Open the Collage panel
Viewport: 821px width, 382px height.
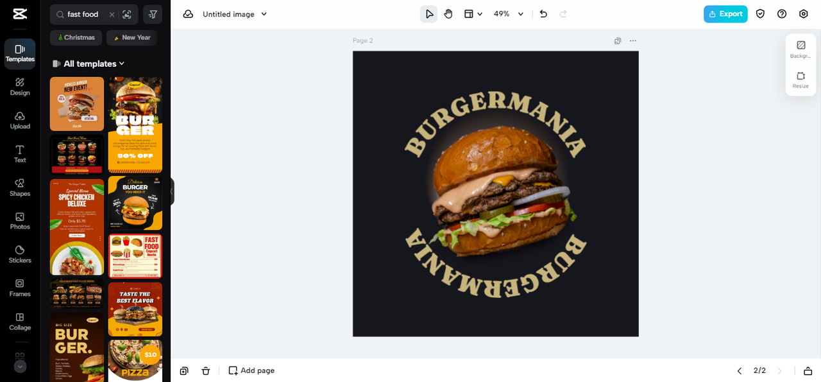(x=20, y=322)
